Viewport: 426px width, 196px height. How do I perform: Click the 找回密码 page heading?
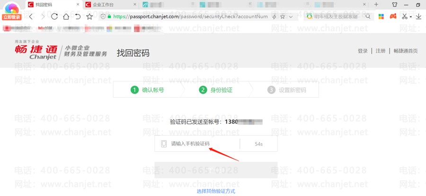click(x=133, y=53)
